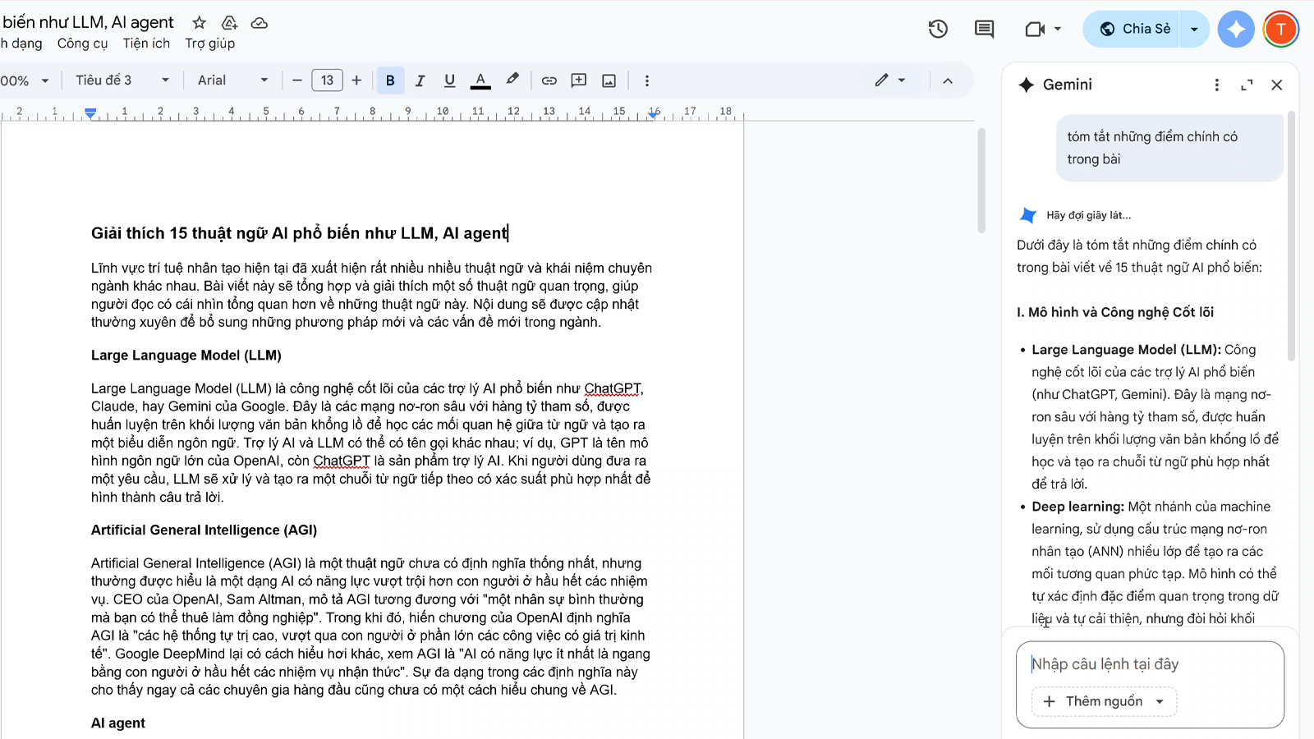
Task: Pick the text color option
Action: click(480, 80)
